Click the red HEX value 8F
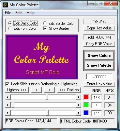Screen dimensions: 120x131 (110, 97)
